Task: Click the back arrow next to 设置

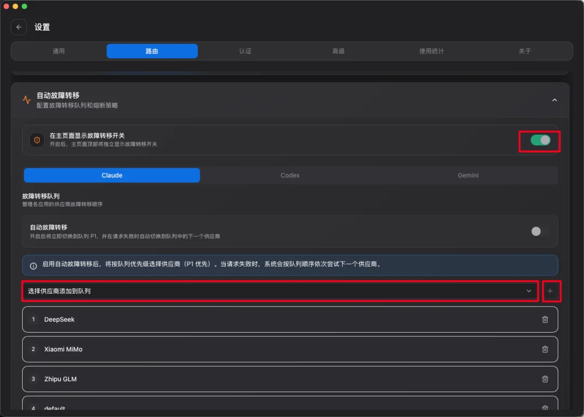Action: tap(19, 27)
